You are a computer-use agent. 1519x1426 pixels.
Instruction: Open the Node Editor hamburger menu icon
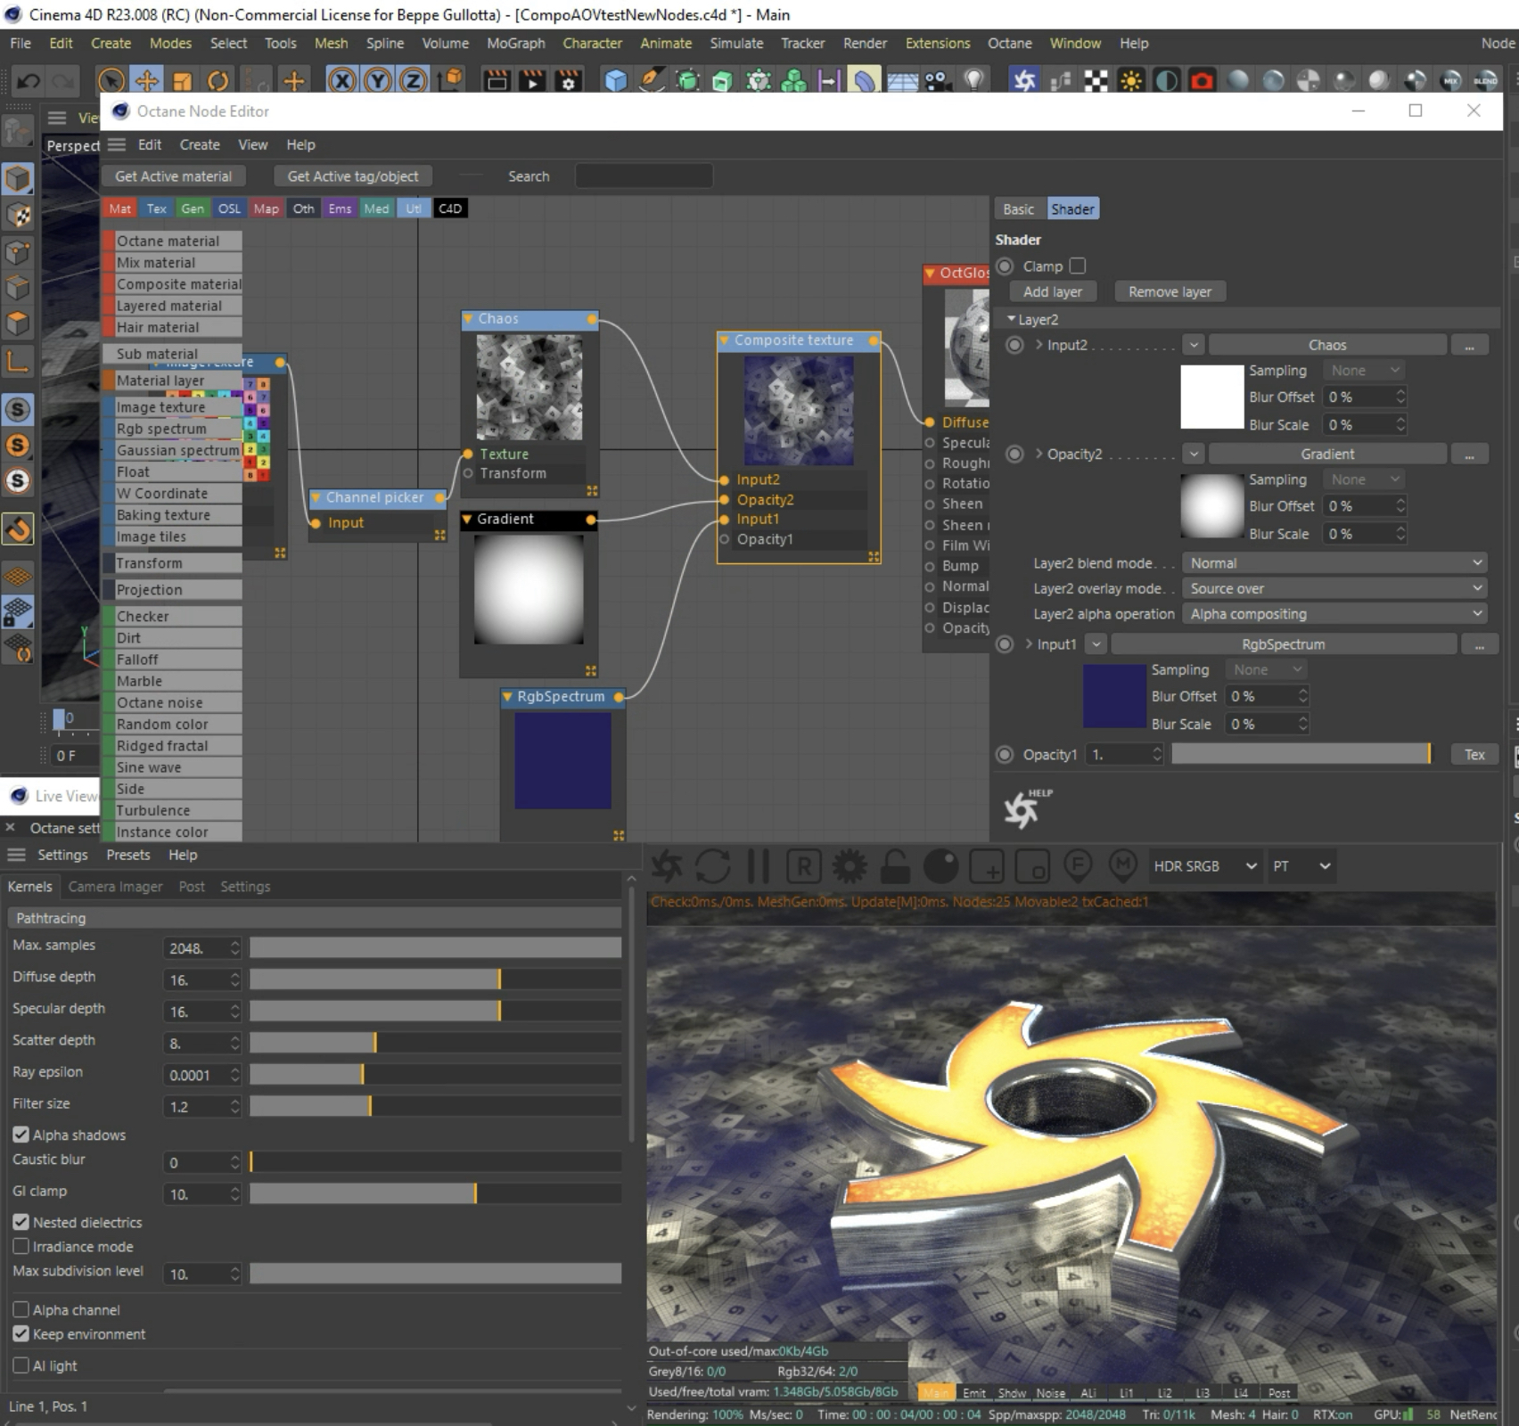(x=117, y=144)
